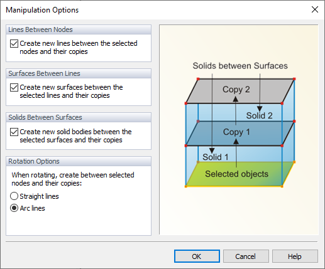Click the Manipulation Options title bar text

click(42, 10)
